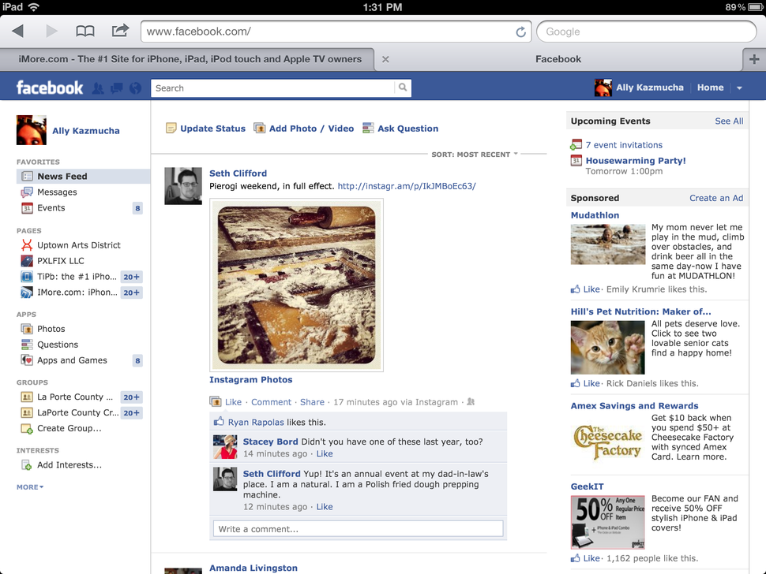766x574 pixels.
Task: Open the Create an Ad link
Action: pos(715,198)
